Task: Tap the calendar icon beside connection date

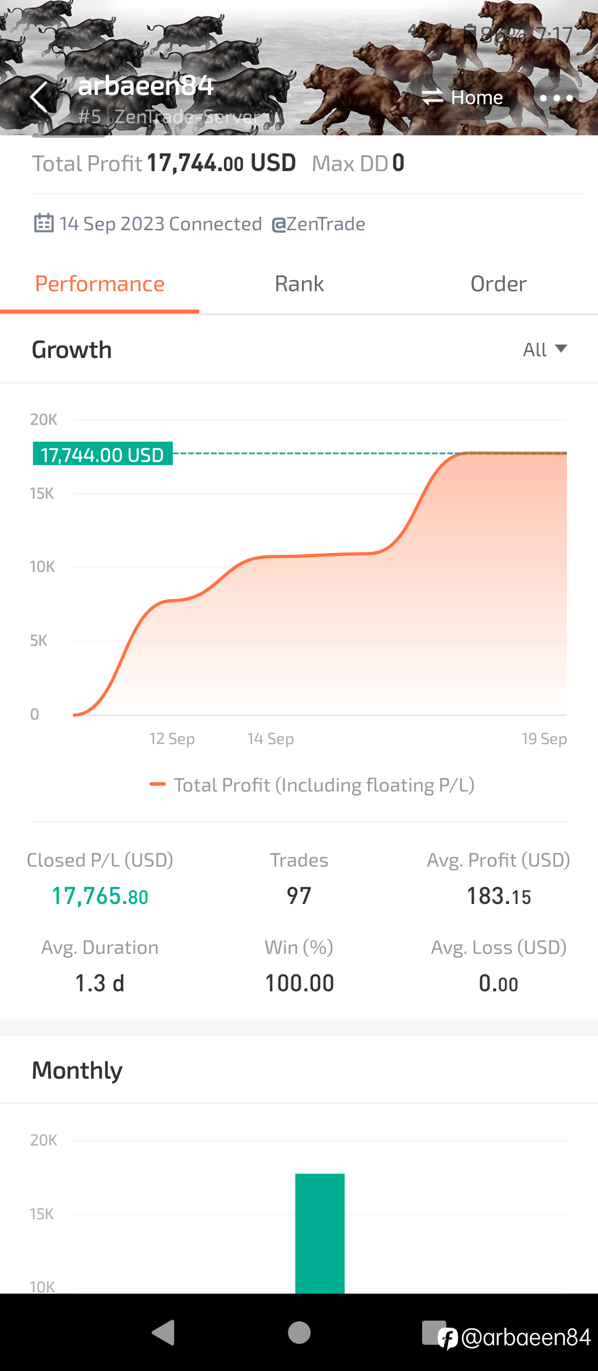Action: 44,223
